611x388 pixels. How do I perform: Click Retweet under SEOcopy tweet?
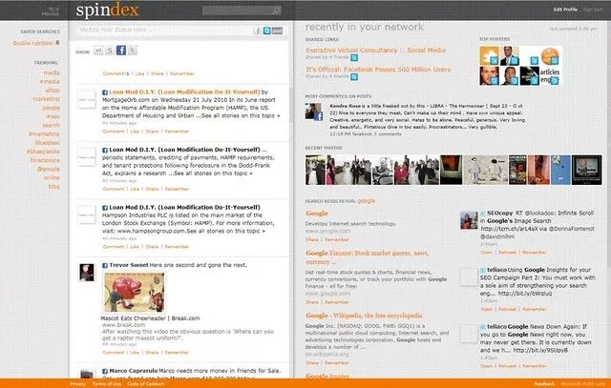pos(507,253)
